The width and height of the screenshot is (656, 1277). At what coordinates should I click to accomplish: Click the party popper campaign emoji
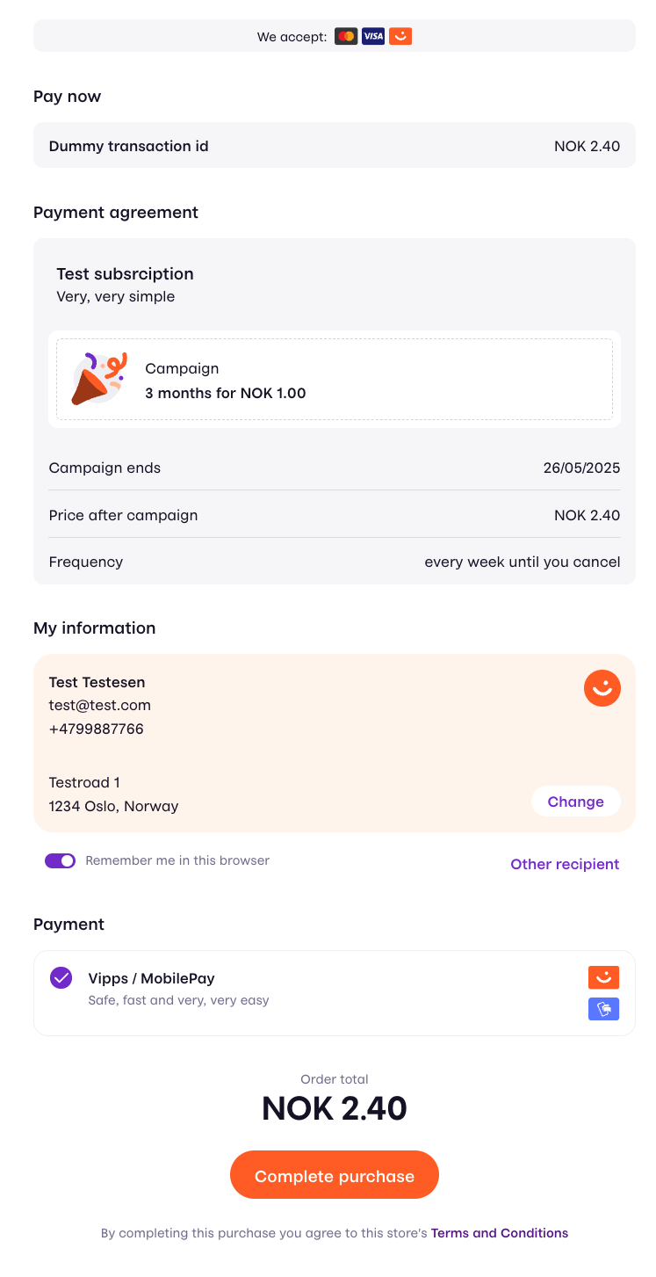98,379
